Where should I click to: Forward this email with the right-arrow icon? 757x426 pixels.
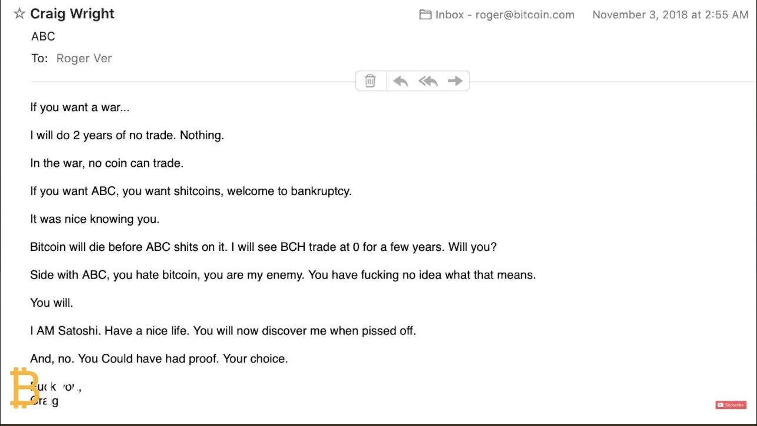455,81
